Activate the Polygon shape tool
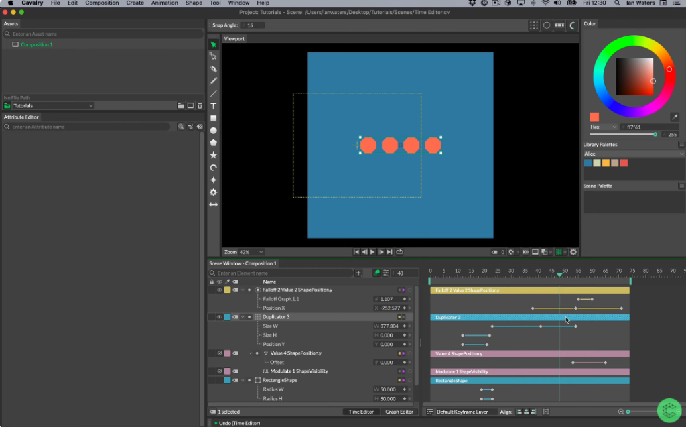Screen dimensions: 686x427 214,143
